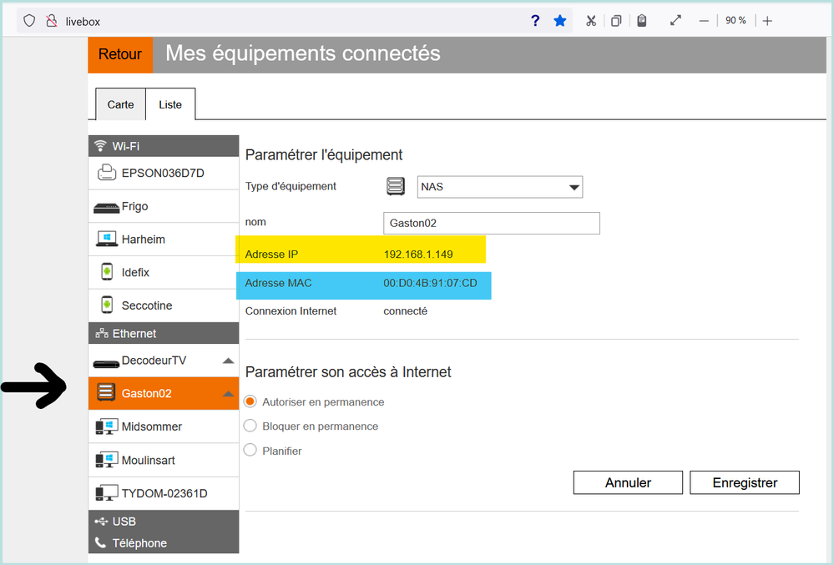The width and height of the screenshot is (834, 565).
Task: Click the scissors screenshot icon in toolbar
Action: click(591, 21)
